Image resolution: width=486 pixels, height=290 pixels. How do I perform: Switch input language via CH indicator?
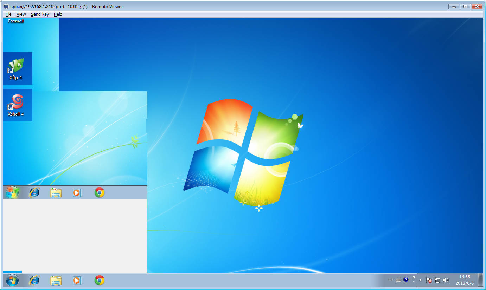pyautogui.click(x=391, y=280)
